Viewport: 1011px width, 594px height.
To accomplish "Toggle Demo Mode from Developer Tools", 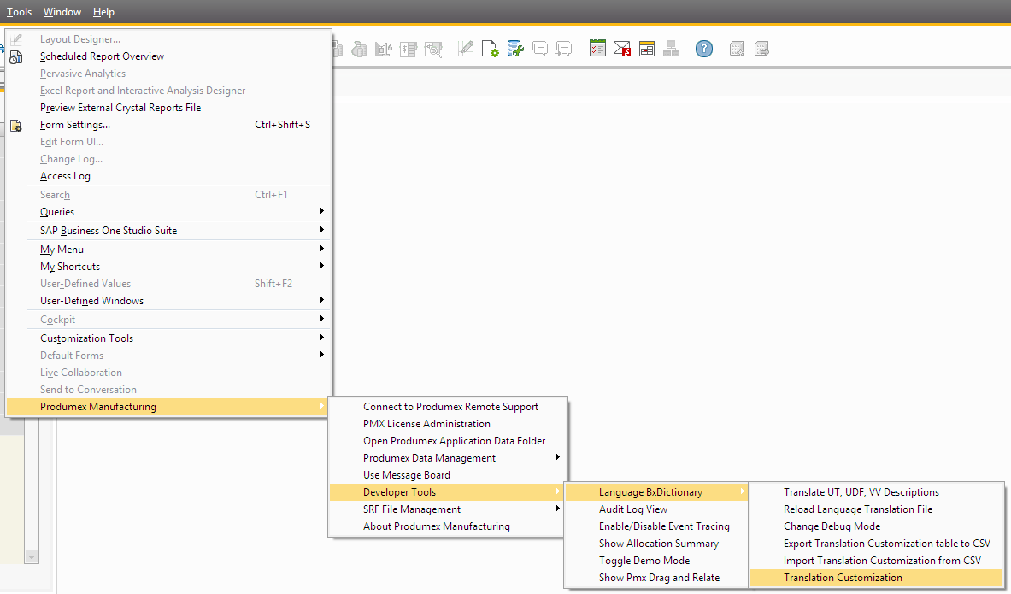I will [644, 561].
